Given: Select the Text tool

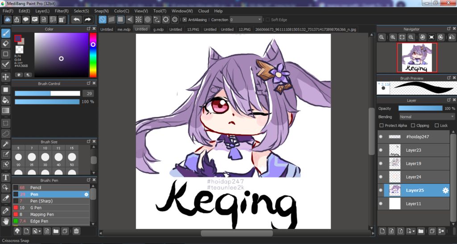Looking at the screenshot, I should [x=5, y=178].
